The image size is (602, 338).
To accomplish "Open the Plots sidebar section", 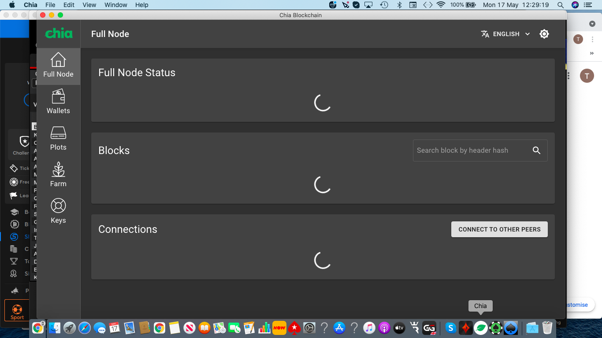I will click(x=58, y=139).
